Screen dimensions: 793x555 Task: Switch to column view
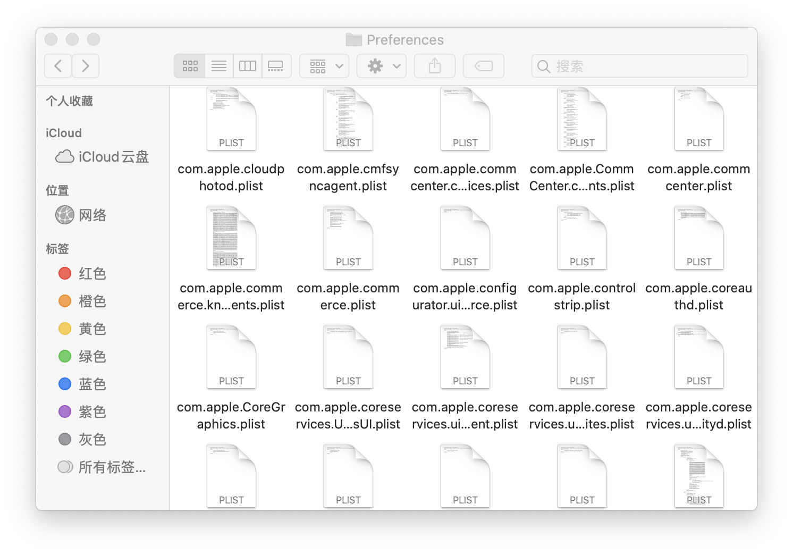point(248,66)
